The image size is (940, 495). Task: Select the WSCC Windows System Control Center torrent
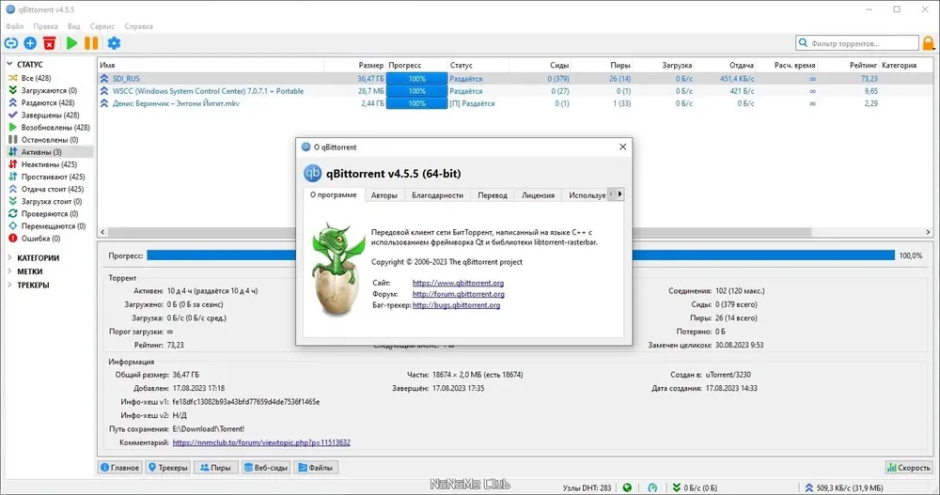pyautogui.click(x=515, y=91)
